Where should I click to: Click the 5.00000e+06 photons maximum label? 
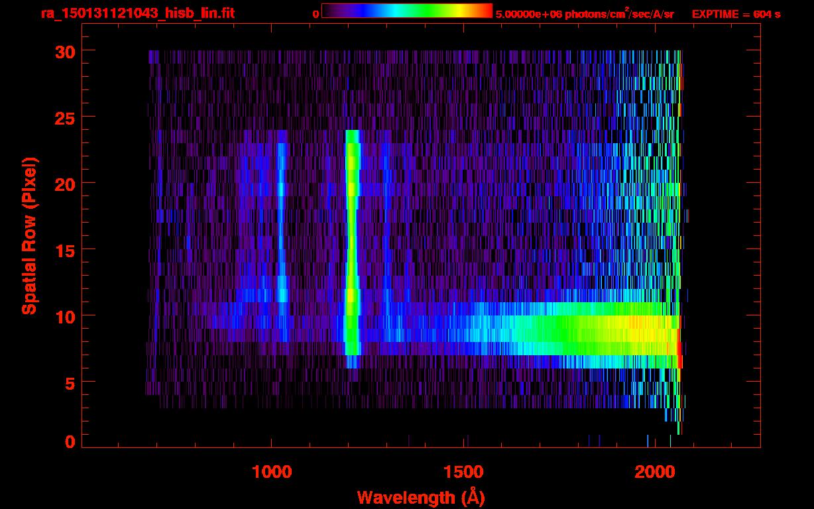pos(585,14)
